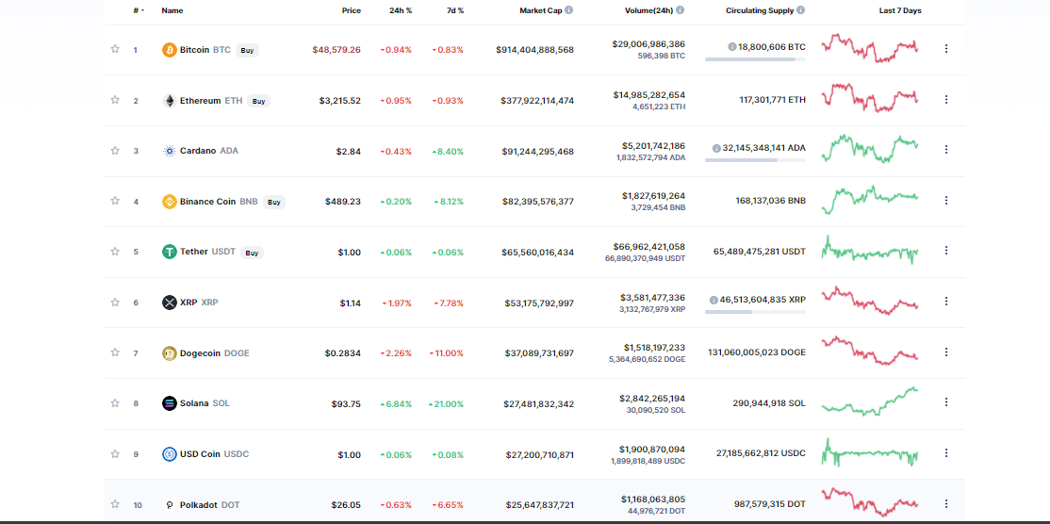Click info icon beside Bitcoin circulating supply
The image size is (1050, 524).
click(x=732, y=47)
